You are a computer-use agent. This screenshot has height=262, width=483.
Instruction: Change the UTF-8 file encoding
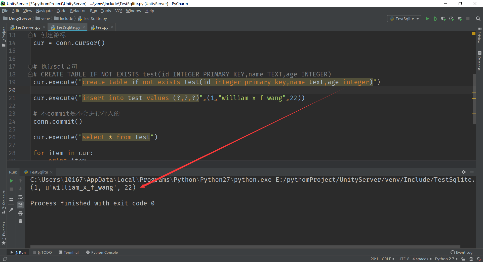[404, 259]
